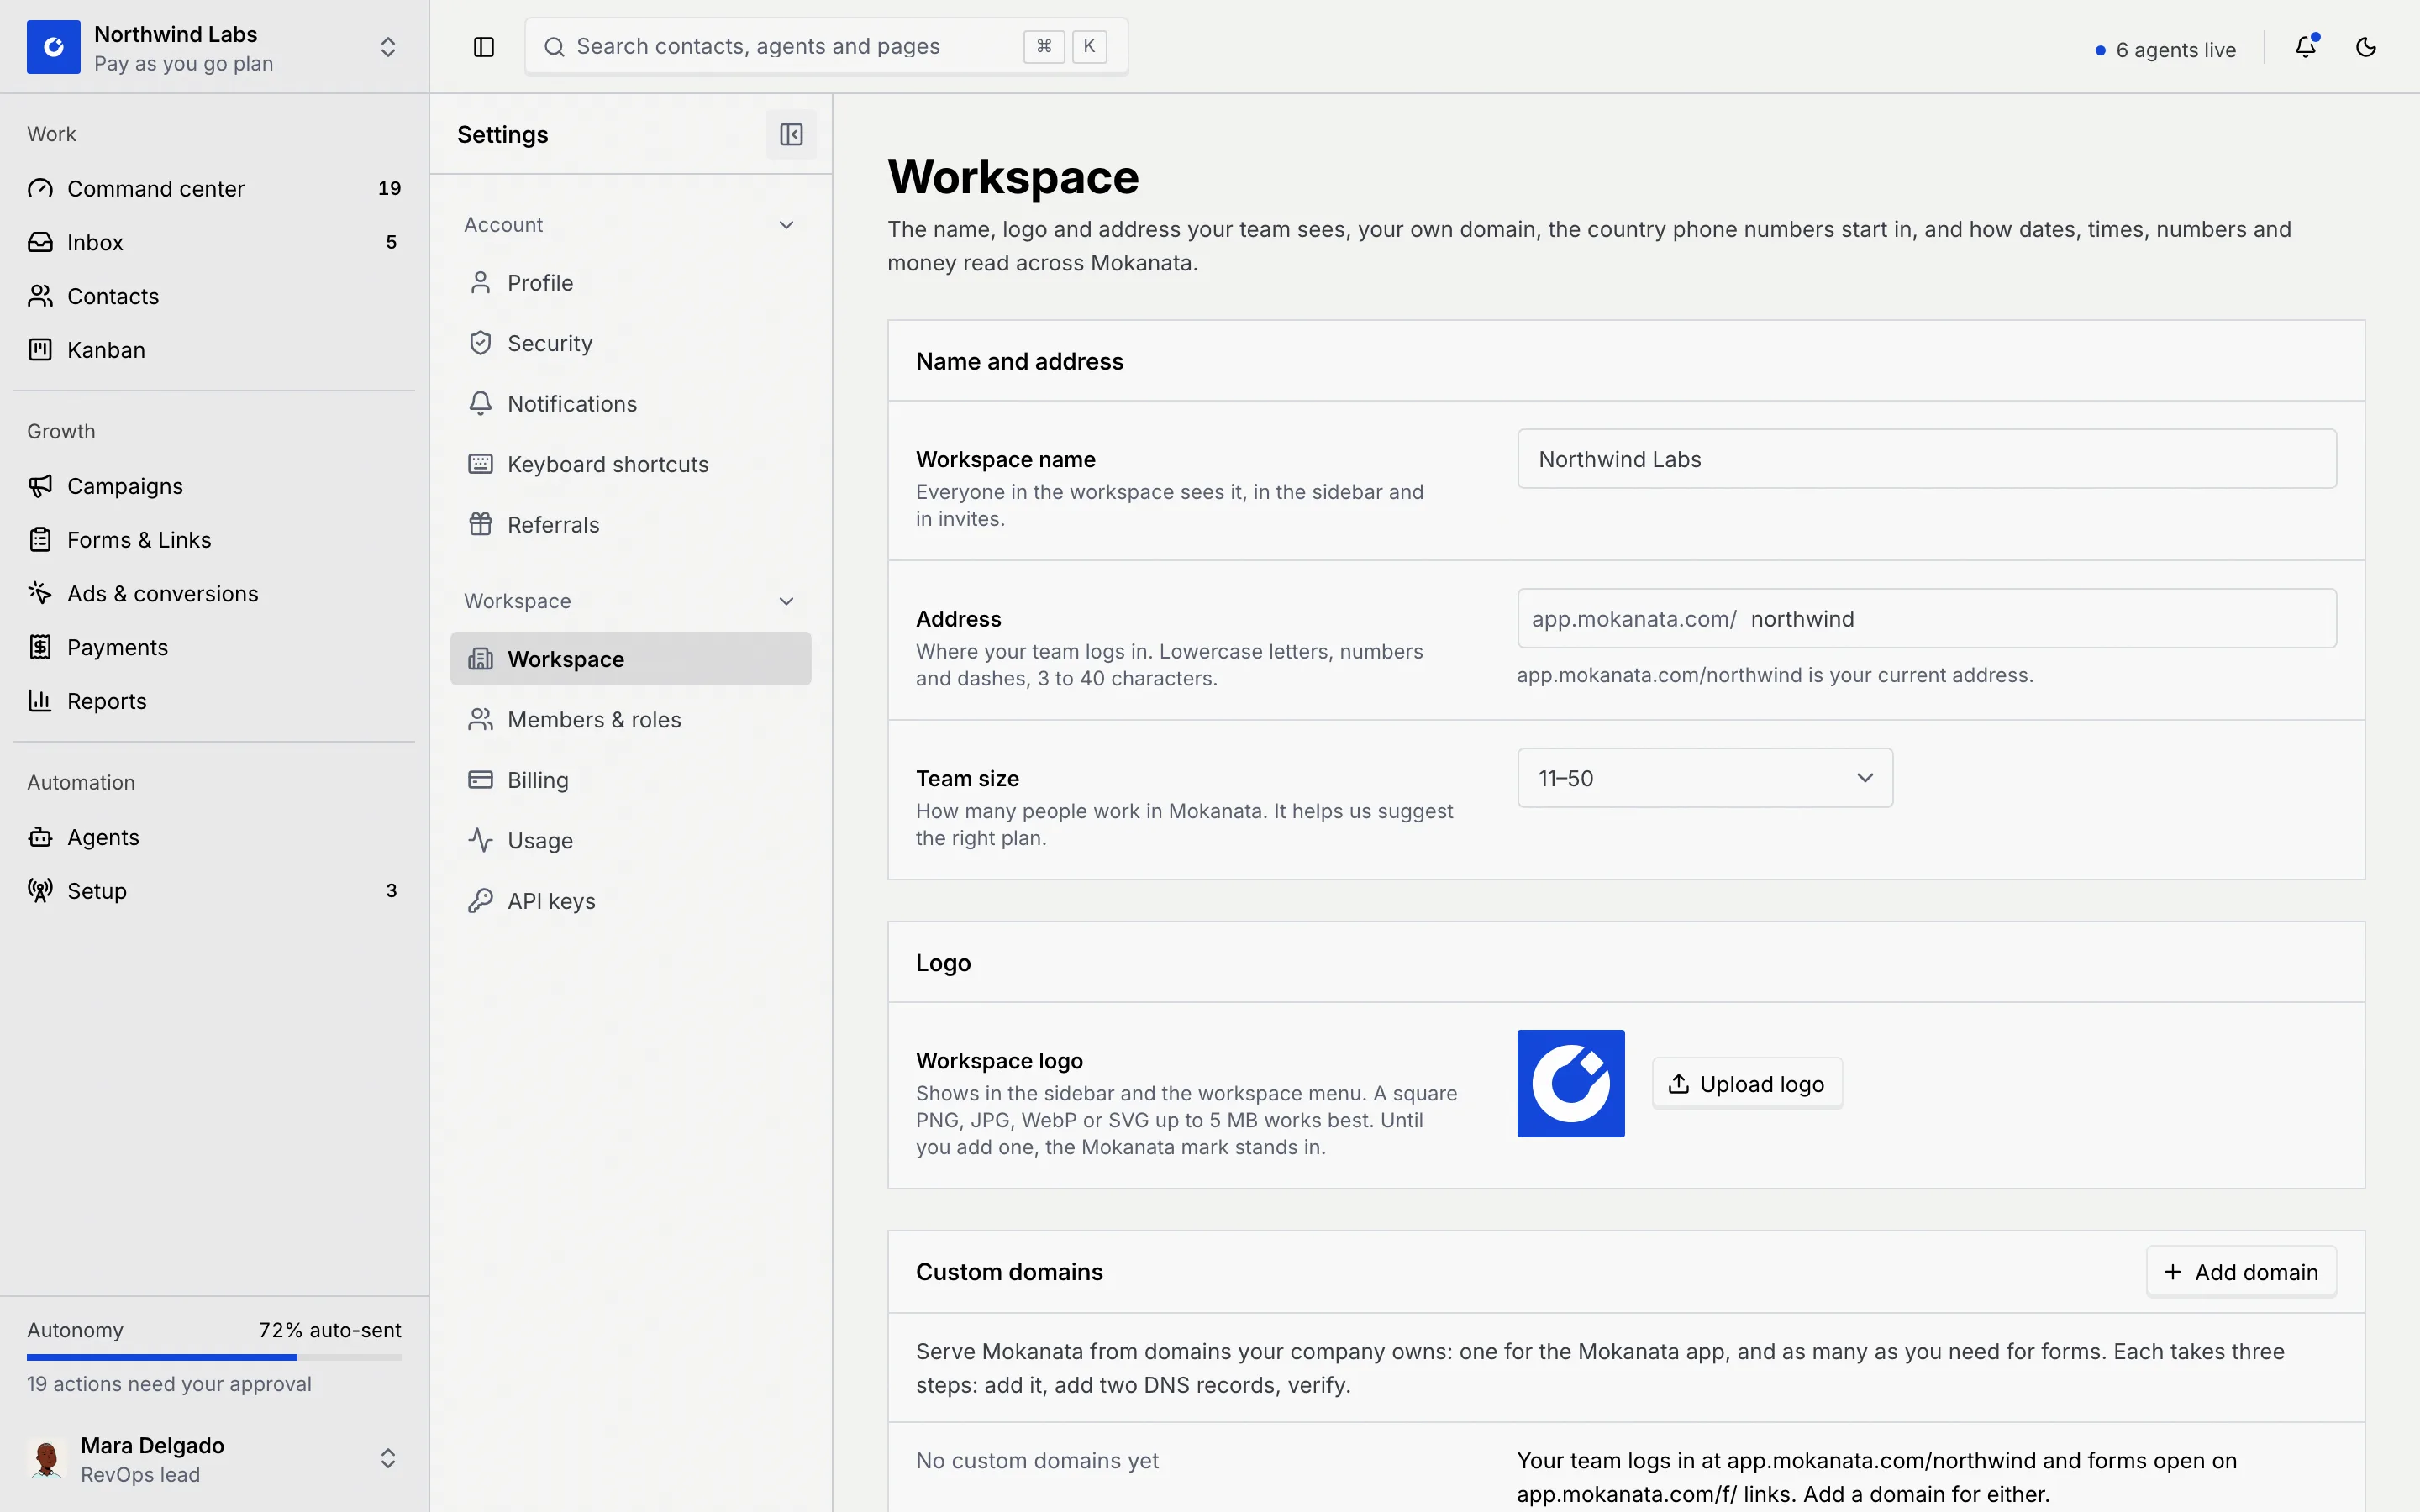Open Keyboard shortcuts settings
The width and height of the screenshot is (2420, 1512).
coord(630,464)
